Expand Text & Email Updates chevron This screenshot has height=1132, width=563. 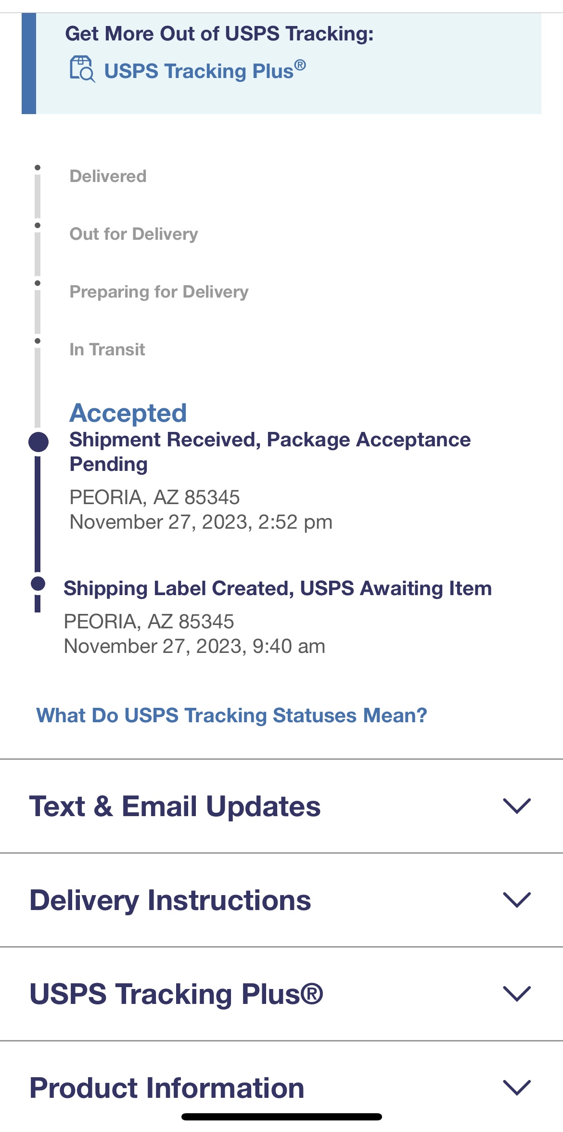517,806
